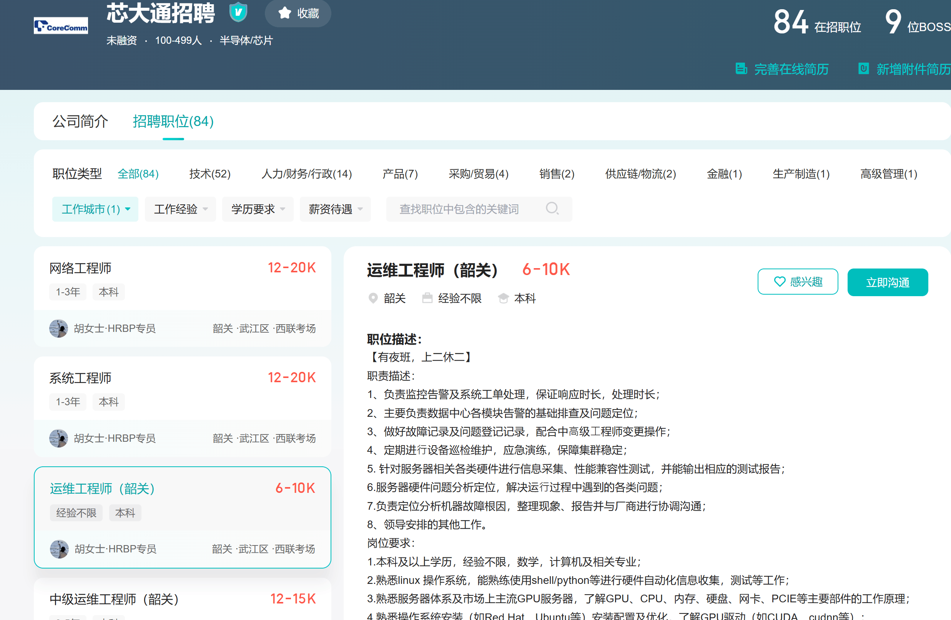Viewport: 951px width, 620px height.
Task: Filter by 采购/贸易(4) job type
Action: click(478, 174)
